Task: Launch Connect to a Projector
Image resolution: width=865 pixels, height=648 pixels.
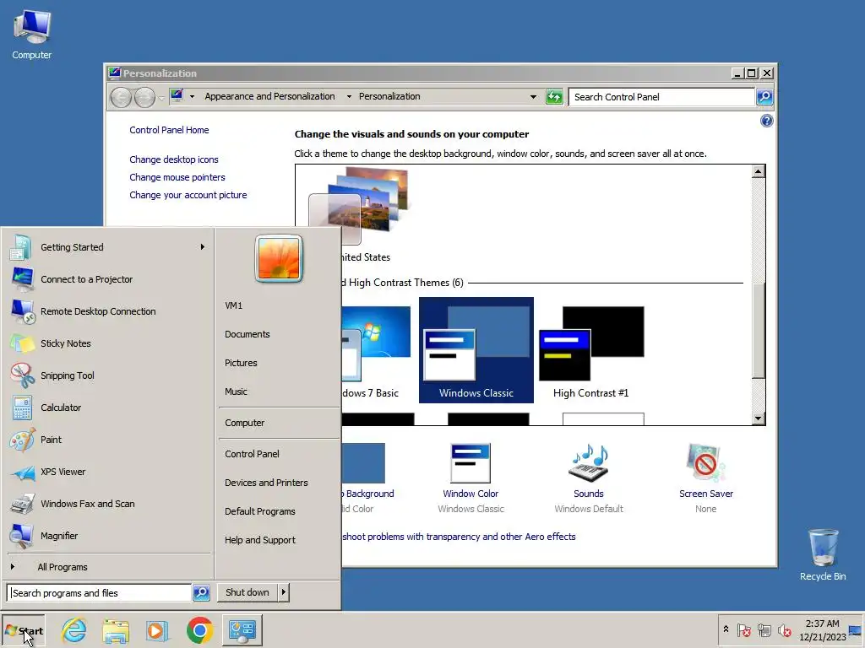Action: pyautogui.click(x=107, y=279)
